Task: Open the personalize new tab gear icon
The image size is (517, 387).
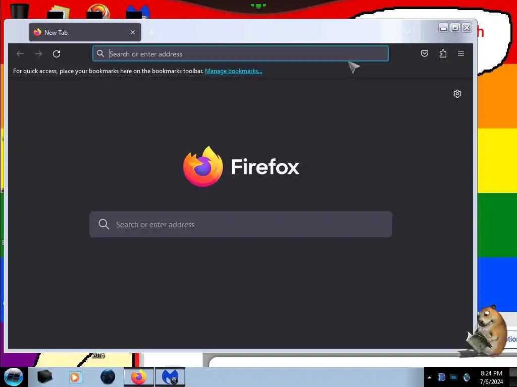Action: (457, 94)
